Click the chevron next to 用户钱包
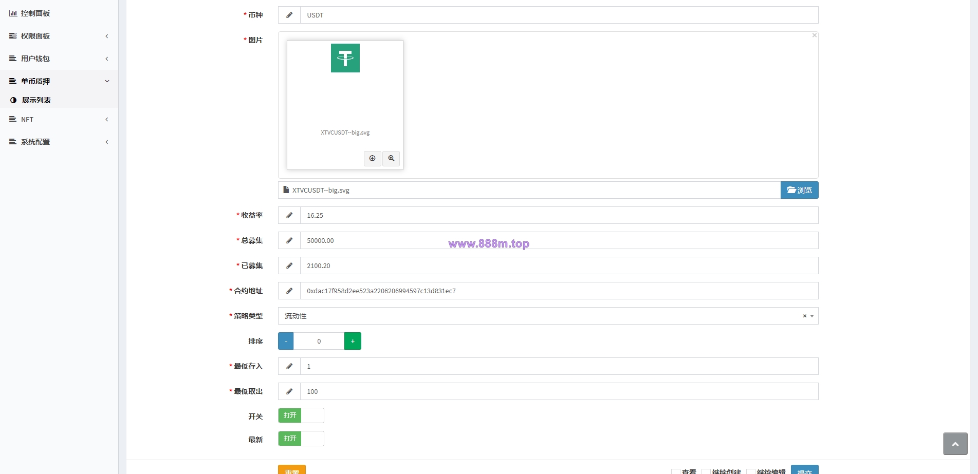Viewport: 978px width, 474px height. [107, 59]
